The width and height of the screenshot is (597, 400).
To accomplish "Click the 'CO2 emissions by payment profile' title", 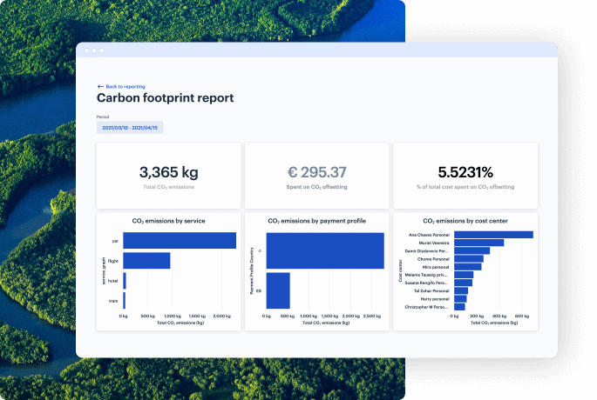I will (x=316, y=221).
